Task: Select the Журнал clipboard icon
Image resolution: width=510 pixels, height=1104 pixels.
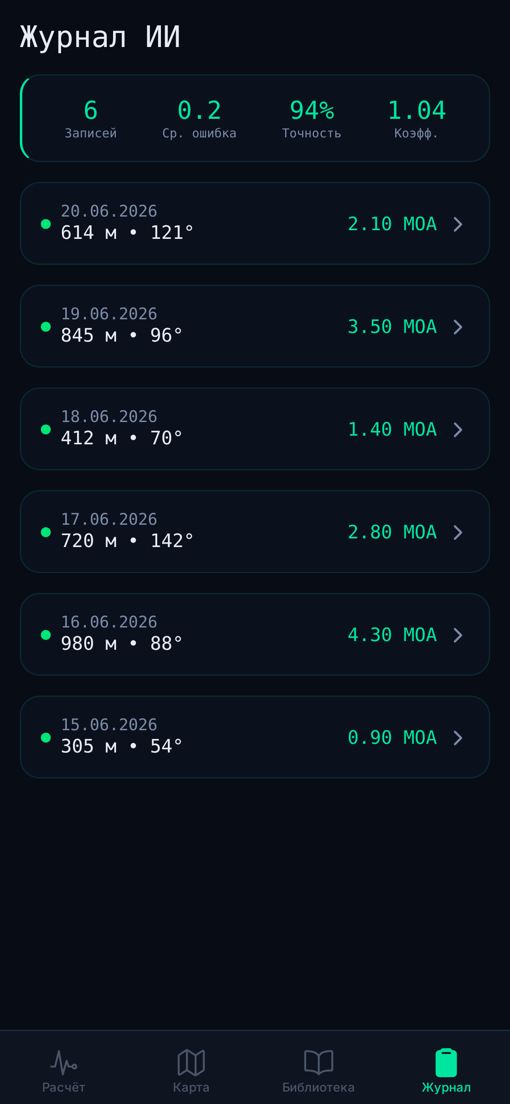Action: (x=446, y=1062)
